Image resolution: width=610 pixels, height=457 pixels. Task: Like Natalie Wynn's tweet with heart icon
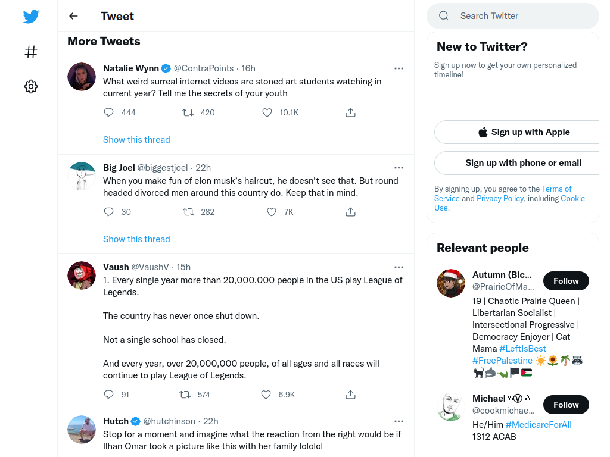(267, 112)
